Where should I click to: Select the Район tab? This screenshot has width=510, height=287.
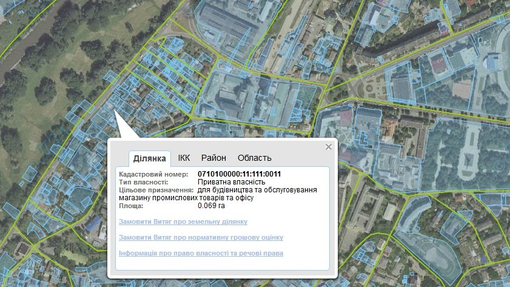click(x=213, y=158)
